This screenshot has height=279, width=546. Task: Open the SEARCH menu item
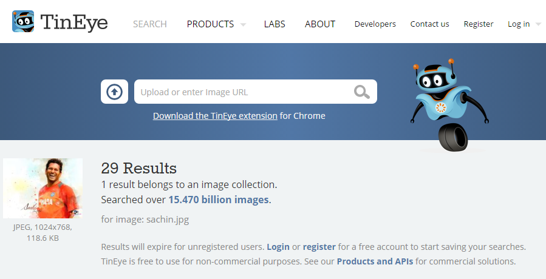coord(150,24)
